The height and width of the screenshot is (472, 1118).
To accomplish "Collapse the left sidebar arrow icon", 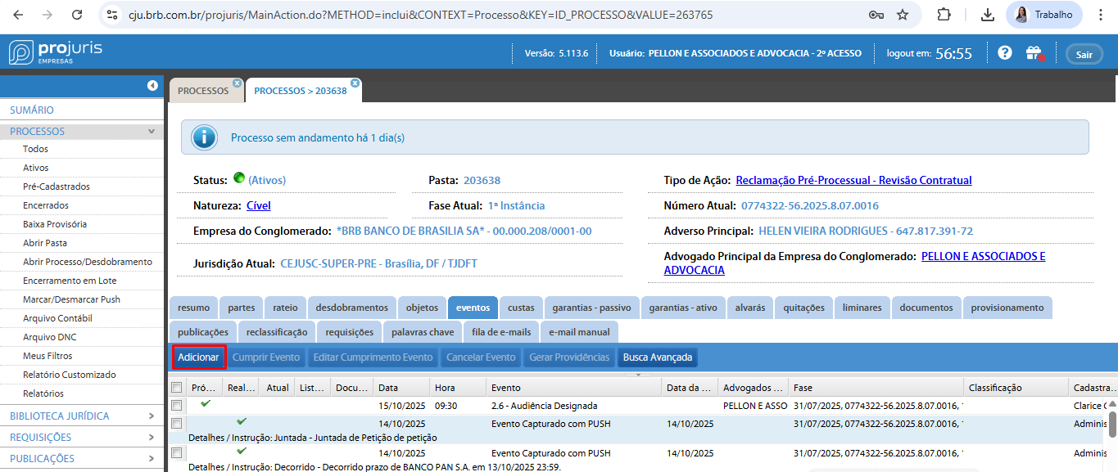I will coord(152,86).
